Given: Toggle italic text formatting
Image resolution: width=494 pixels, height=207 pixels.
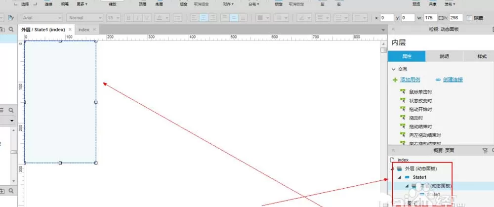Looking at the screenshot, I should (138, 18).
